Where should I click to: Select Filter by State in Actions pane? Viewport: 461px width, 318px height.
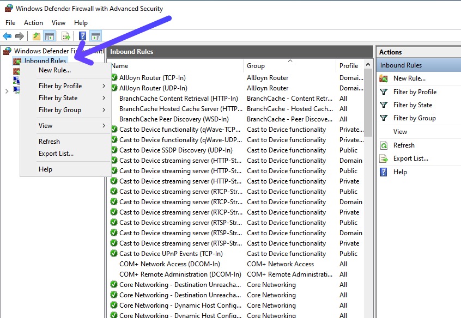pyautogui.click(x=413, y=105)
